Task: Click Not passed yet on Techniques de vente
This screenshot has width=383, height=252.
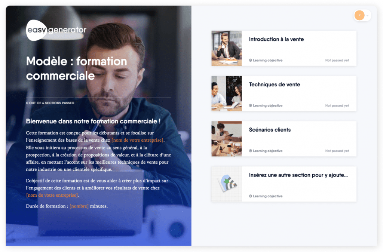Action: tap(337, 105)
